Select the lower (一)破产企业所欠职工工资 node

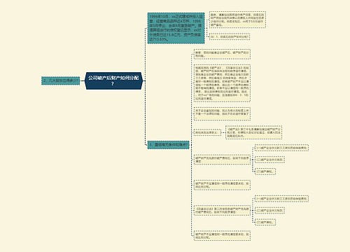click(281, 199)
